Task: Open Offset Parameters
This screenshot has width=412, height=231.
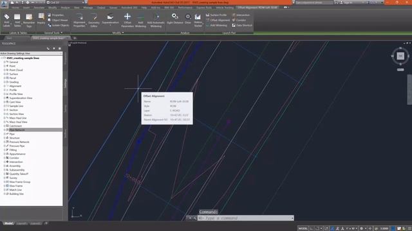Action: click(127, 21)
